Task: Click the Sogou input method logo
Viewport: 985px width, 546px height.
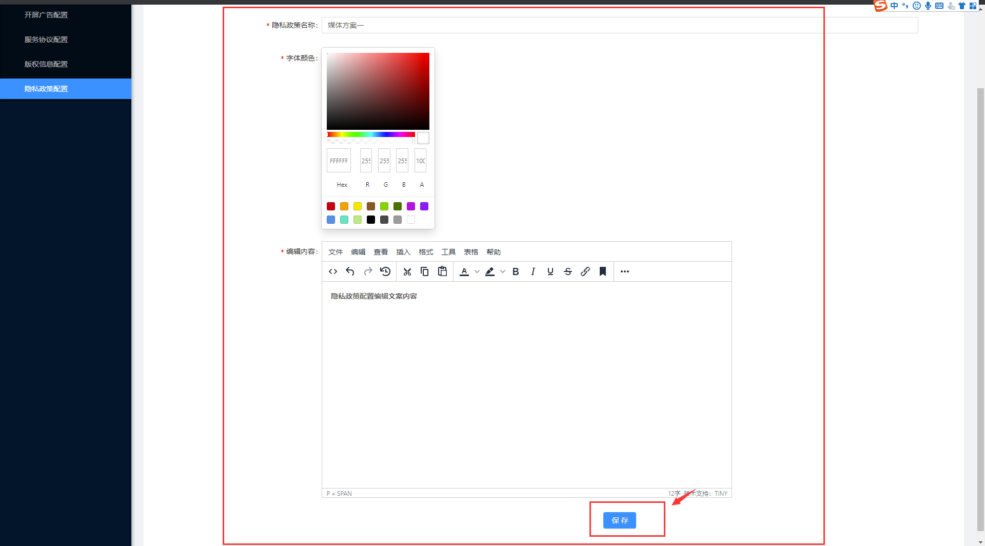Action: [x=880, y=6]
